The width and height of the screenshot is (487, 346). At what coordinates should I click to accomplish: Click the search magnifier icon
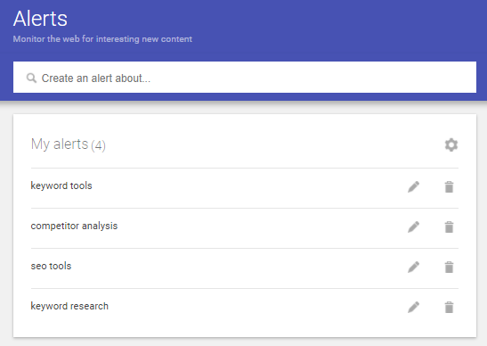(x=31, y=78)
